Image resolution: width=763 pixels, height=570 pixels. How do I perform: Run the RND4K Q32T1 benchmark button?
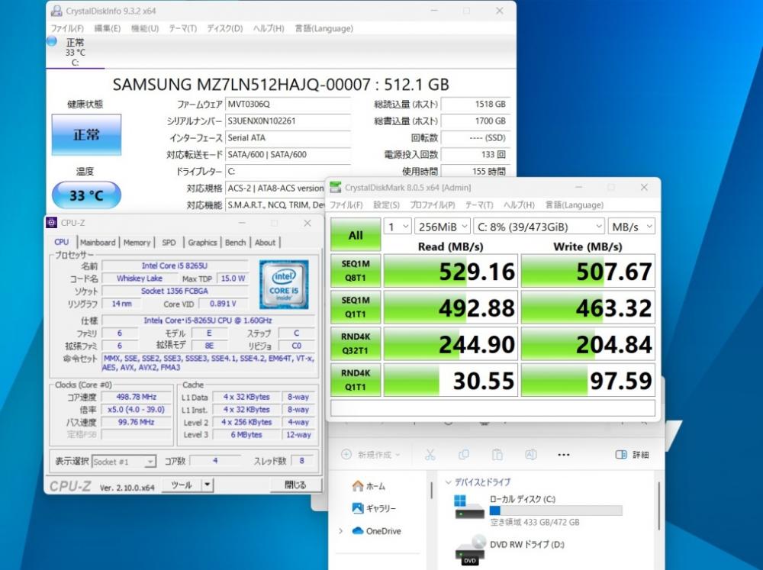[356, 343]
